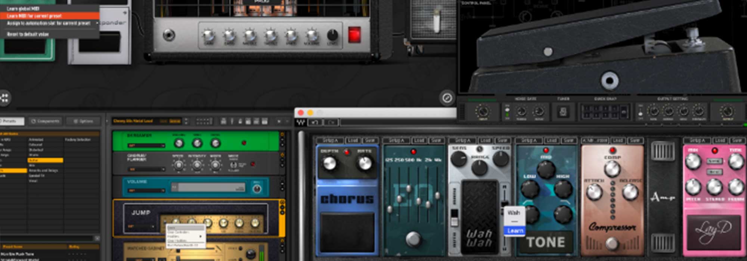
Task: Click the round compass icon below amp
Action: (447, 98)
